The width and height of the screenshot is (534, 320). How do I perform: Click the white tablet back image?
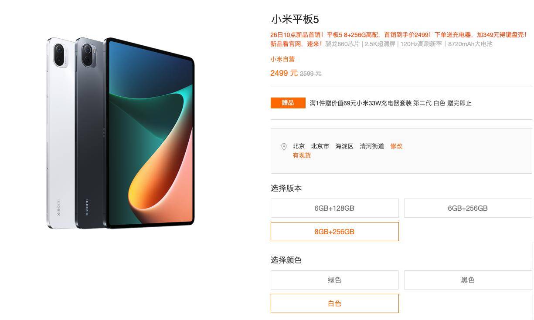61,133
